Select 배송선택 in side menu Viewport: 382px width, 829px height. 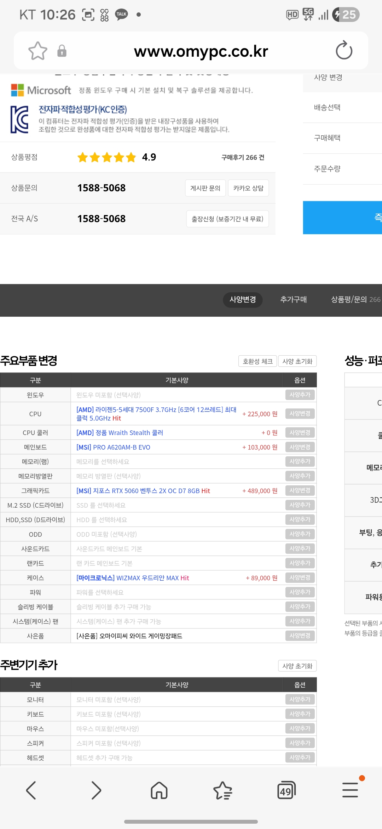[x=327, y=108]
